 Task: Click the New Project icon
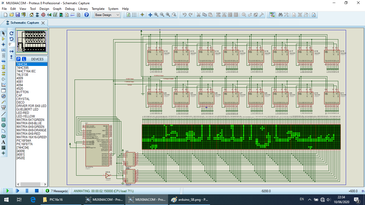pyautogui.click(x=6, y=15)
